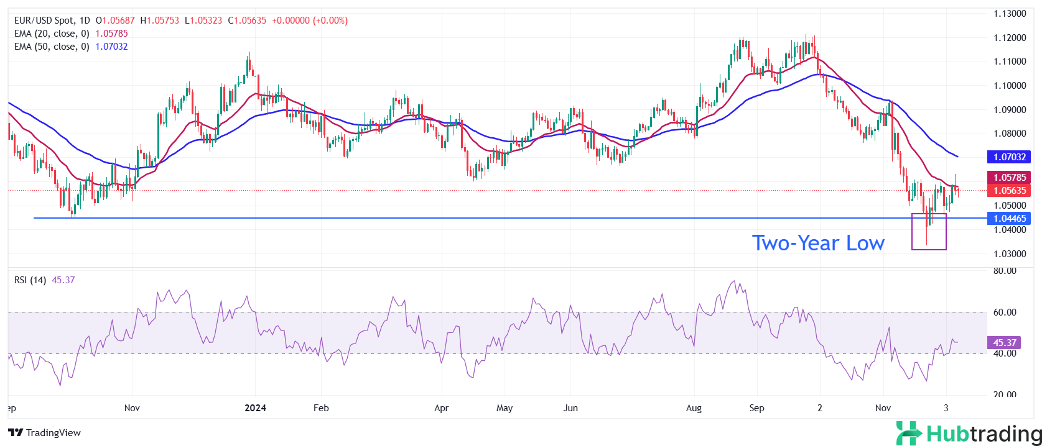Click the blue 1.07032 EMA price tag
This screenshot has height=446, width=1042.
(x=1008, y=157)
